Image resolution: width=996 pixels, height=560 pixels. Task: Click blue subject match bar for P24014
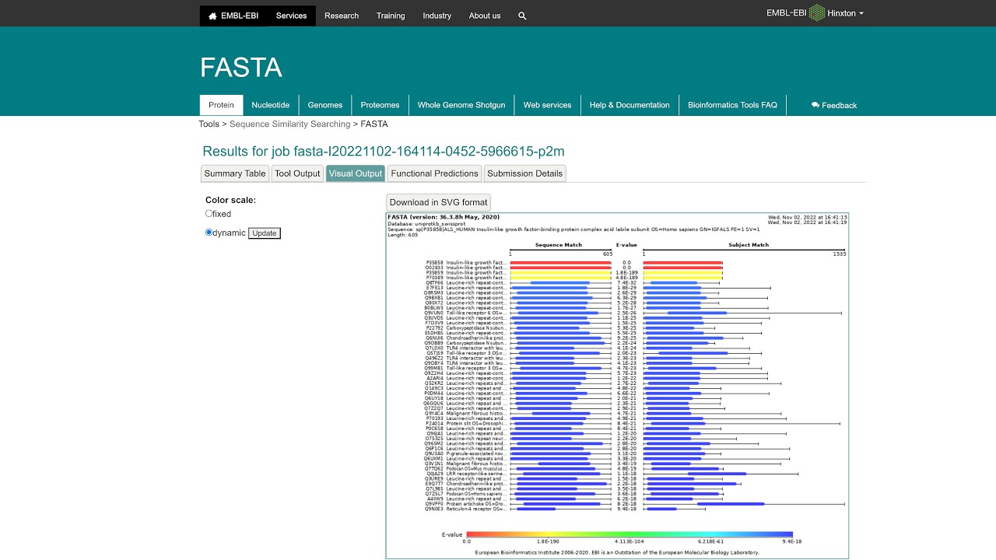[x=675, y=423]
